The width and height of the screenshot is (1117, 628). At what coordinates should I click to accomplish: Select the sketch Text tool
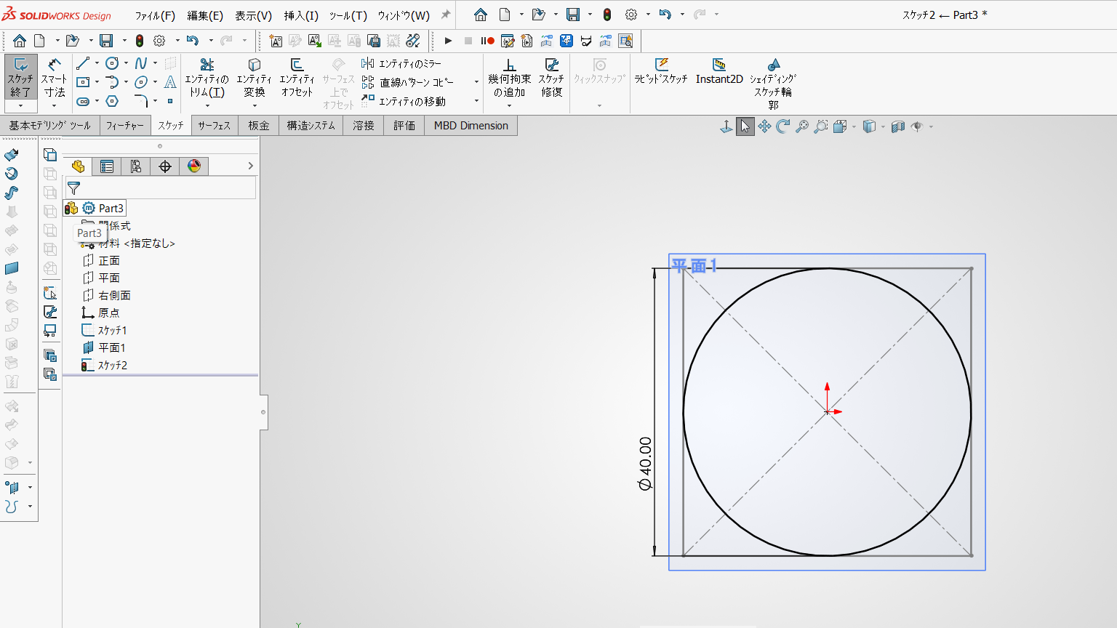tap(170, 82)
